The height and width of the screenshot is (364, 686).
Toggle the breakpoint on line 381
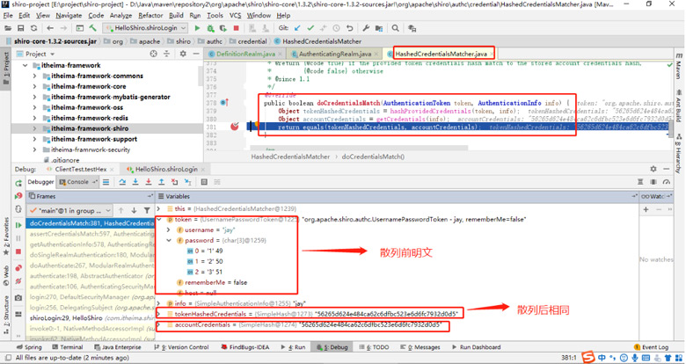coord(235,127)
